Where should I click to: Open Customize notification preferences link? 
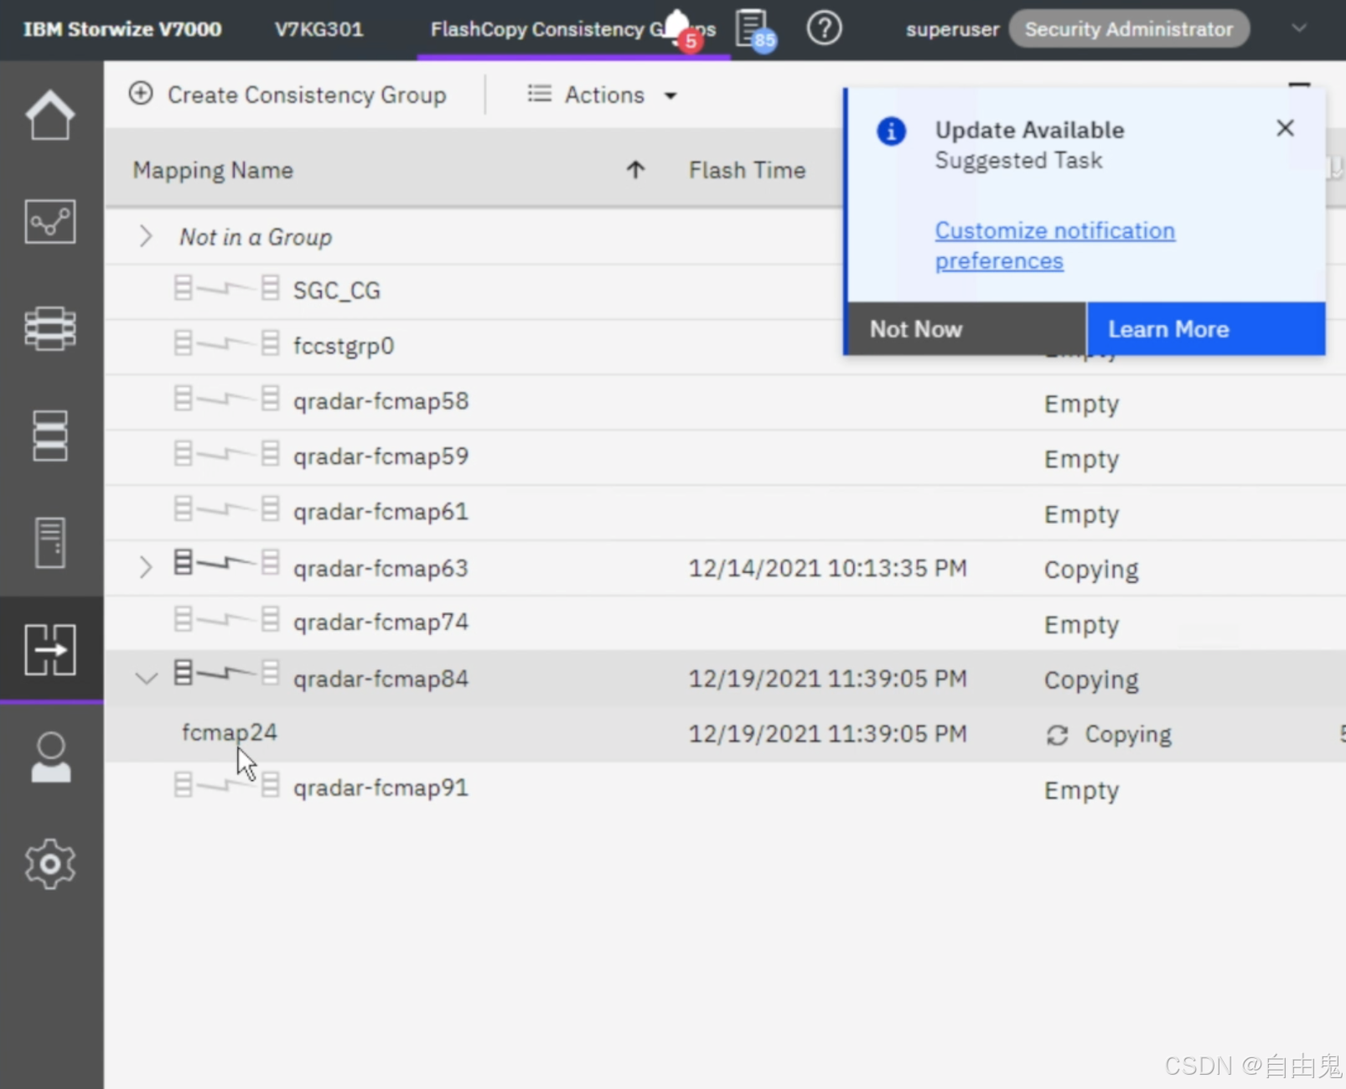point(1055,245)
